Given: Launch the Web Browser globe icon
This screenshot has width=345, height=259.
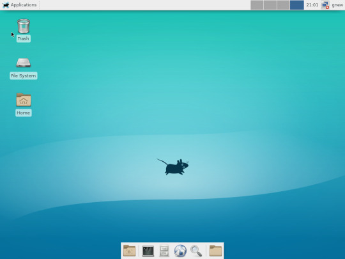Looking at the screenshot, I should pyautogui.click(x=180, y=251).
